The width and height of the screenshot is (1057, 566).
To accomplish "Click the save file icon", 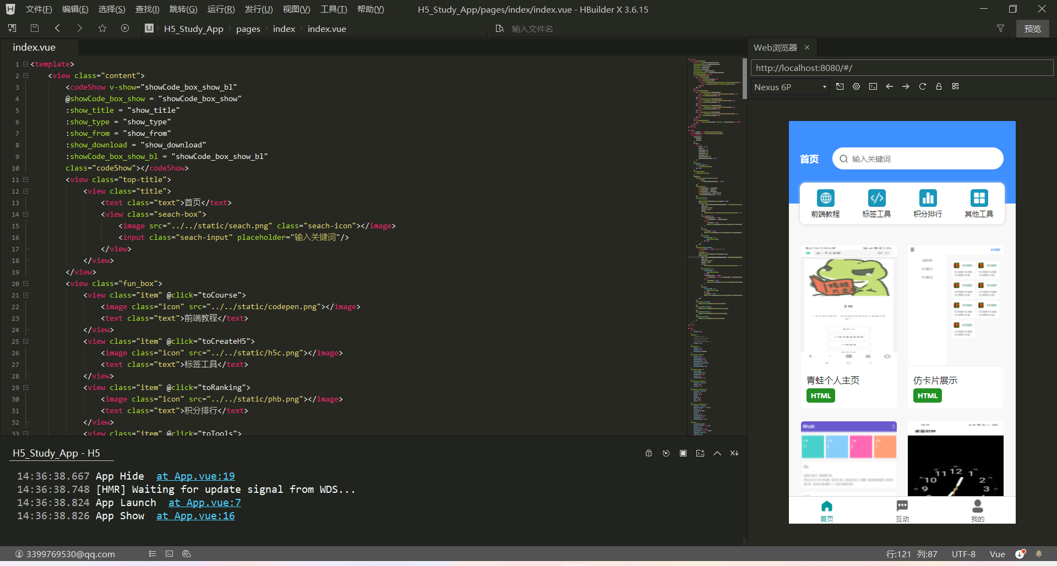I will (x=35, y=29).
